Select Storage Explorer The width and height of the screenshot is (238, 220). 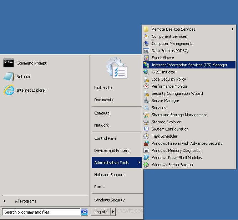[189, 122]
